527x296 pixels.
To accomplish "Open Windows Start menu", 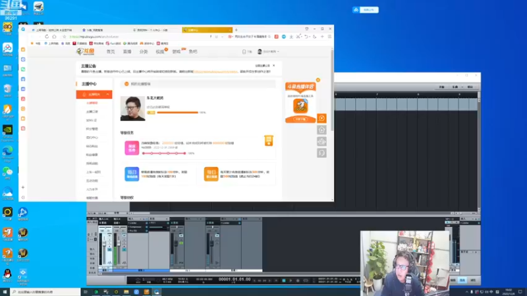I will tap(5, 292).
